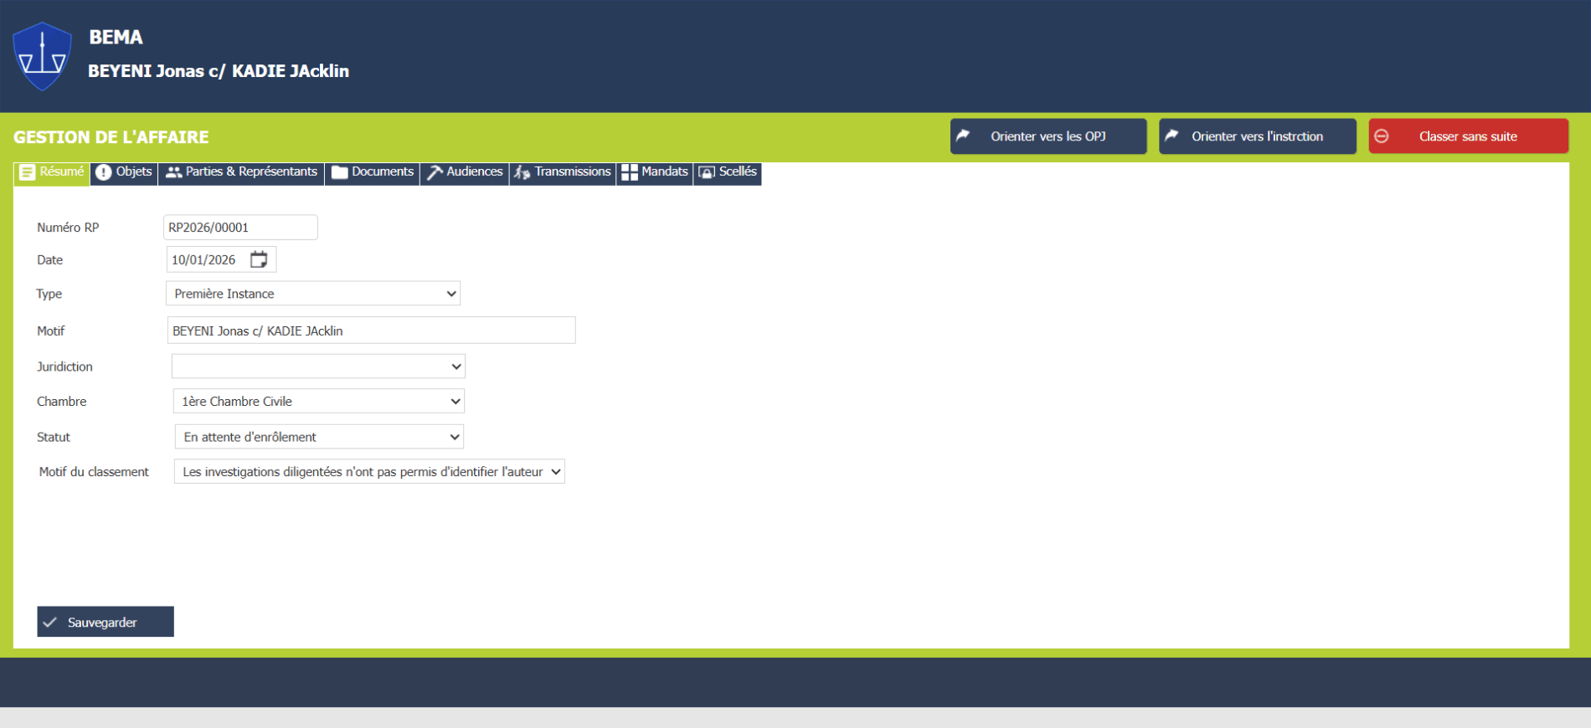Click into the Numéro RP field
The image size is (1591, 728).
240,228
